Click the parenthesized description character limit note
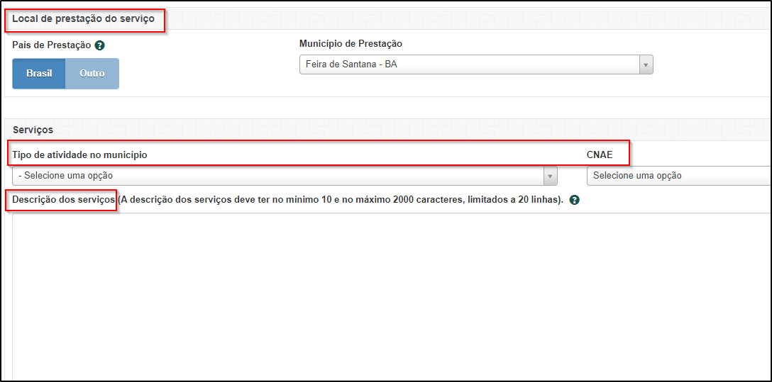 point(341,200)
